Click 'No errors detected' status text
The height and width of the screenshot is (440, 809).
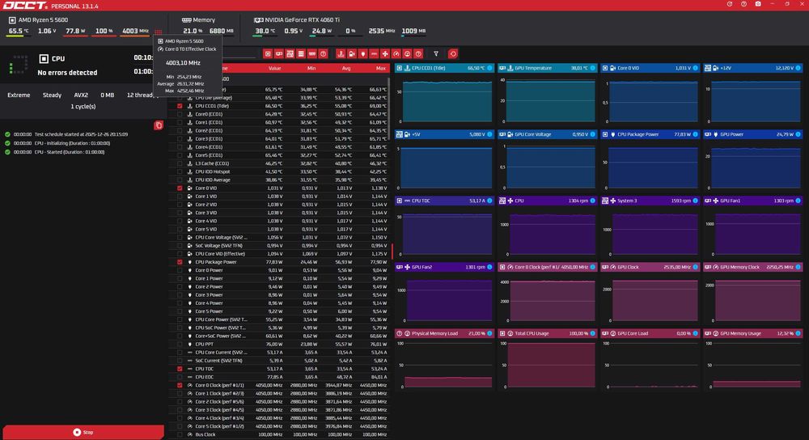pos(67,73)
